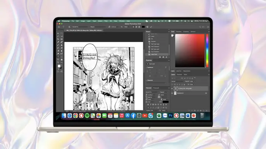Open Finder from the Dock
Screen dimensions: 266x149
64,116
